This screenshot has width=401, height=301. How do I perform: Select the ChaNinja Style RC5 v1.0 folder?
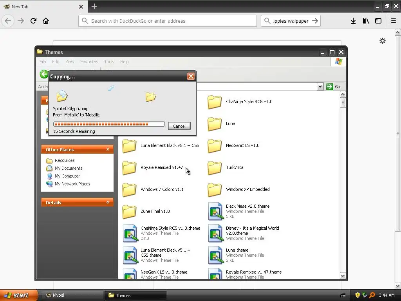click(x=240, y=102)
